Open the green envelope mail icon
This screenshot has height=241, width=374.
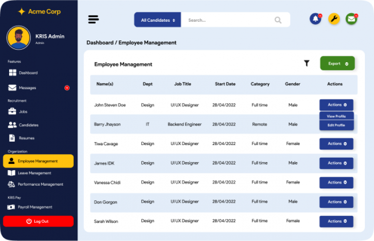[x=351, y=19]
